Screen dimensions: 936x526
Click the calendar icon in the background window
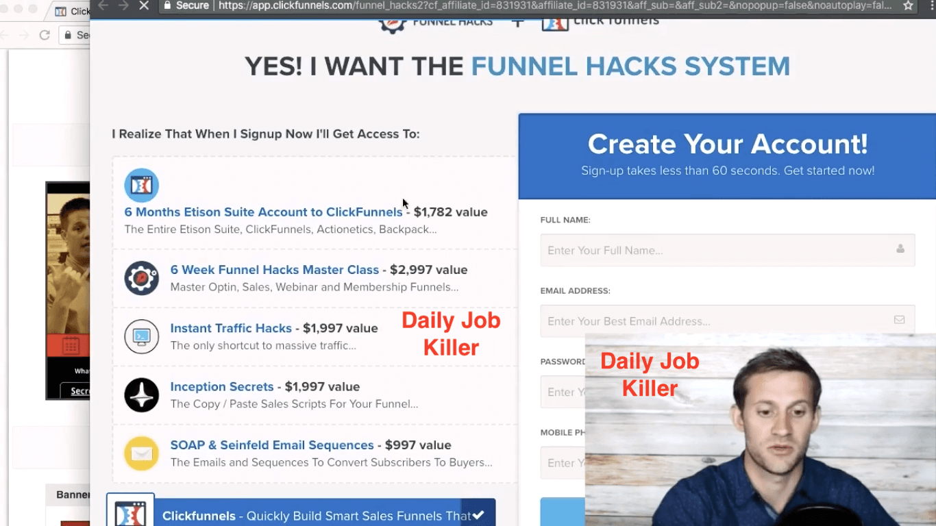(x=71, y=346)
